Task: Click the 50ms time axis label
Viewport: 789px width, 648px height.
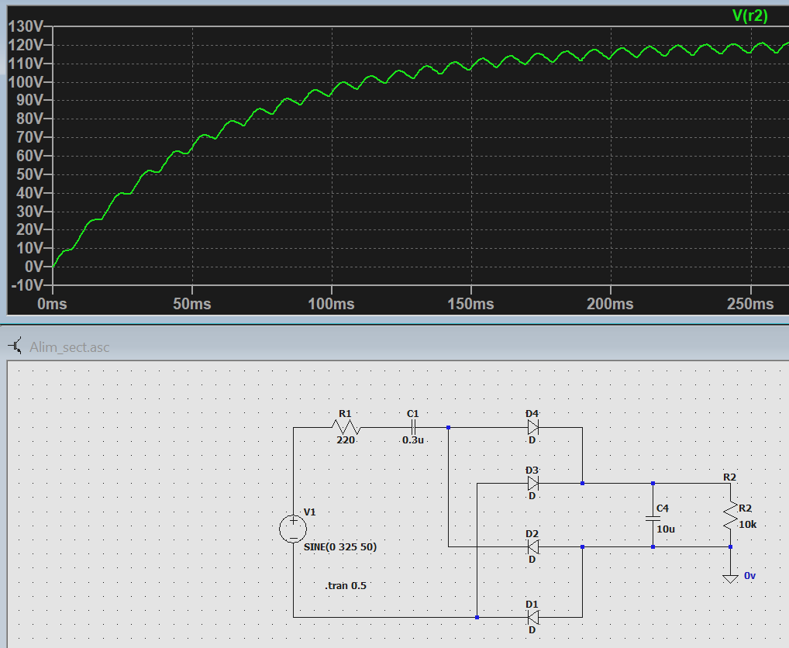Action: 192,304
